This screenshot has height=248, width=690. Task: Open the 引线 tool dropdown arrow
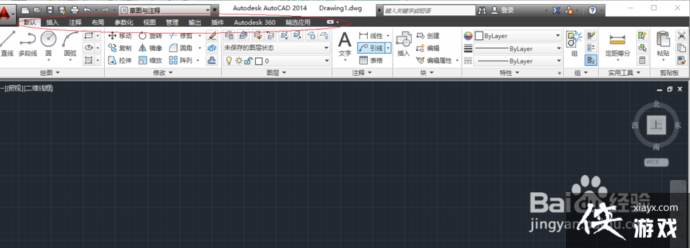[x=388, y=48]
